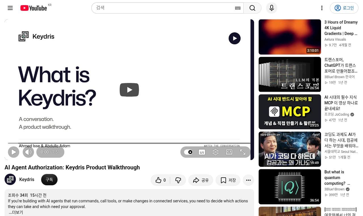Open the Keydris channel name link
This screenshot has width=363, height=216.
(x=27, y=180)
